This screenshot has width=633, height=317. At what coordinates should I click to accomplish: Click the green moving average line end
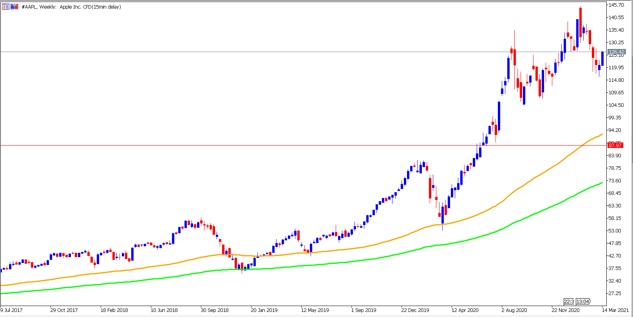tap(601, 183)
